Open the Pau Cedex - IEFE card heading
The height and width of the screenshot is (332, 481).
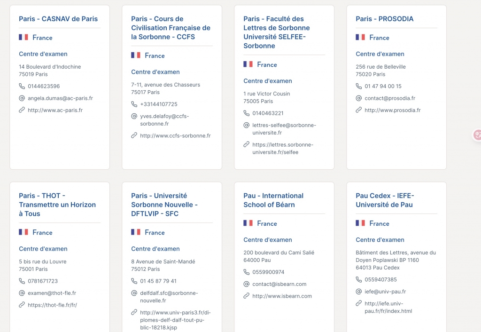click(385, 200)
